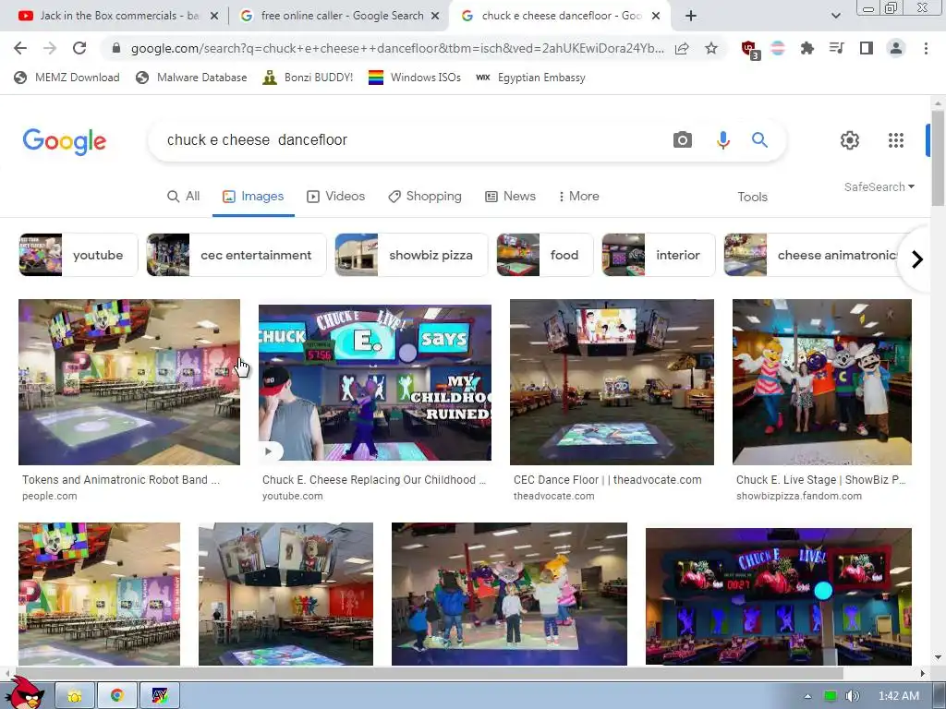The image size is (946, 709).
Task: Open Chrome from the taskbar
Action: click(117, 696)
